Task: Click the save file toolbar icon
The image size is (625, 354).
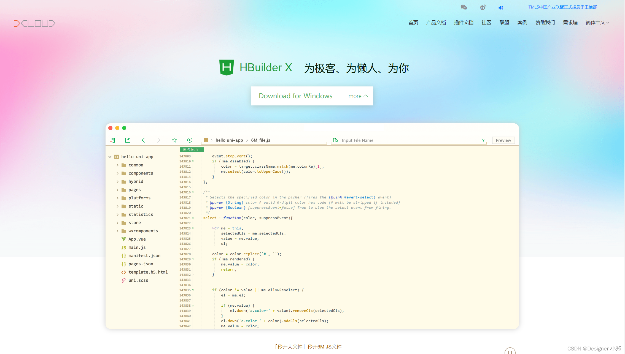Action: coord(128,140)
